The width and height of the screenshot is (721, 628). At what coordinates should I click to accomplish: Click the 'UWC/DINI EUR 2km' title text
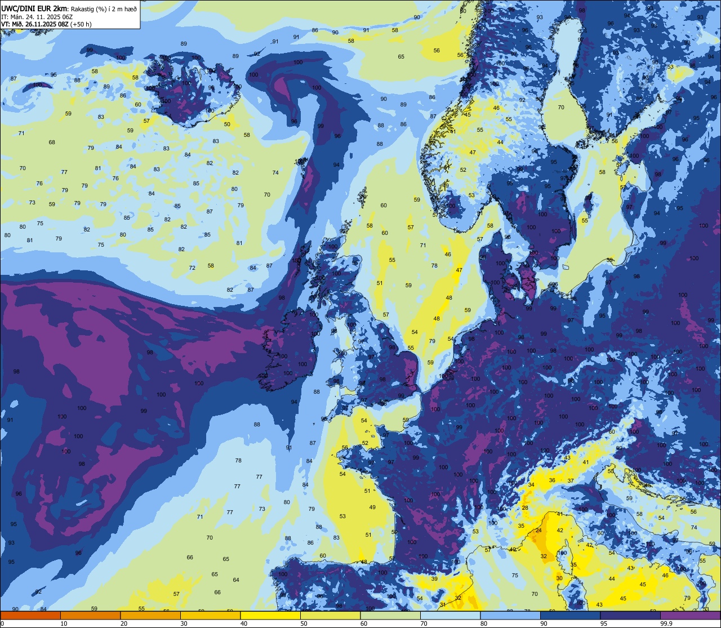34,8
